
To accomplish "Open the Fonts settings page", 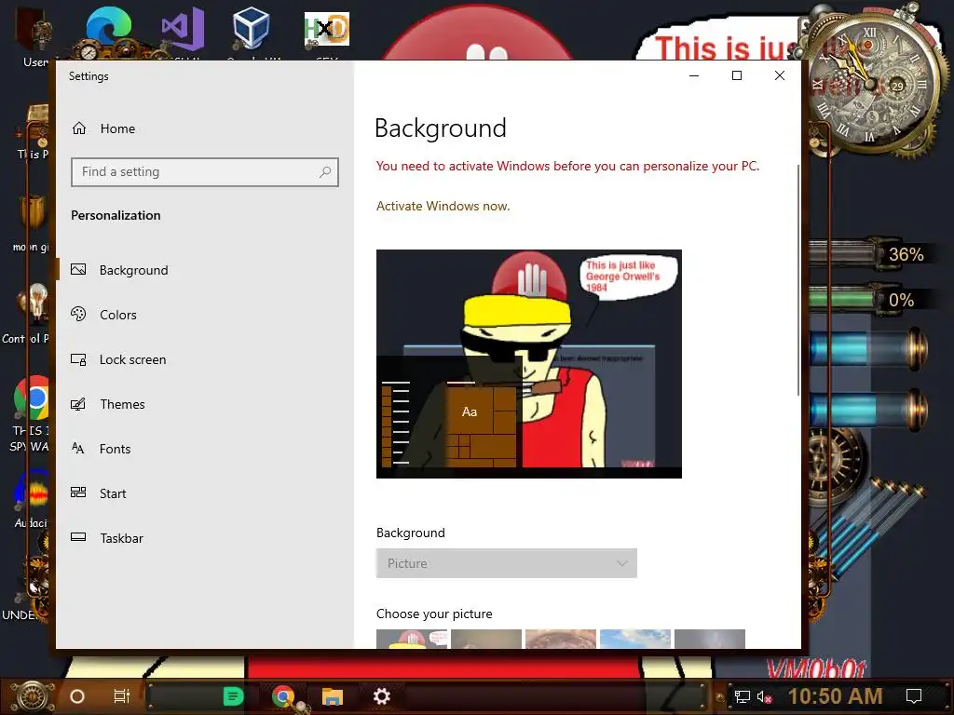I will coord(115,449).
